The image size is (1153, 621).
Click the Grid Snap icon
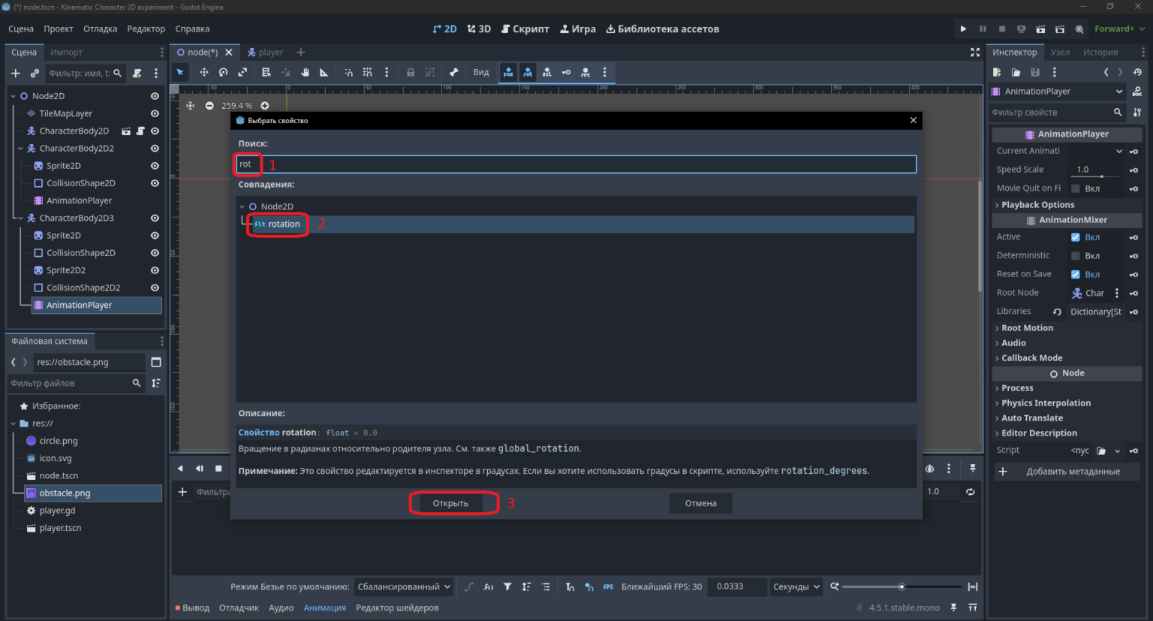[x=367, y=72]
